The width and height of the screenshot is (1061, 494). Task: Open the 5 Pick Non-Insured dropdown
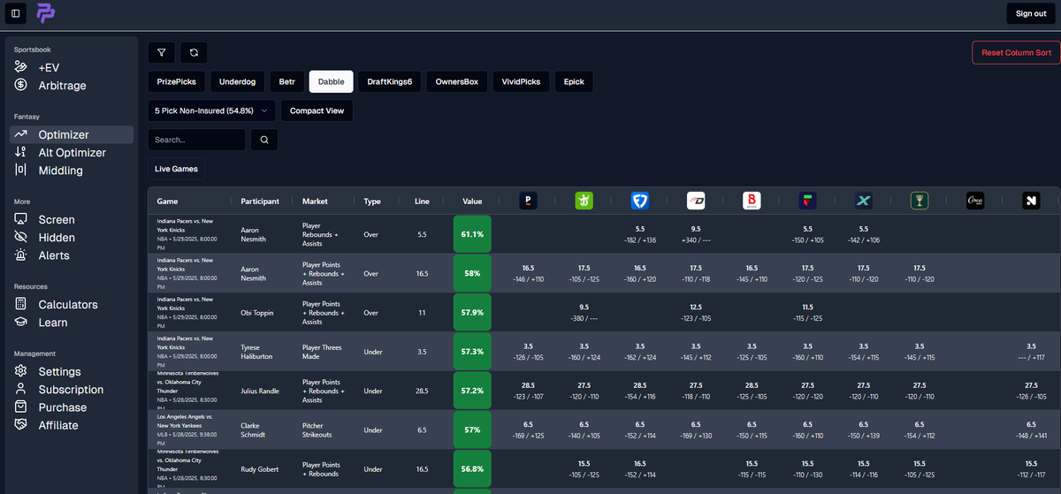pos(212,110)
